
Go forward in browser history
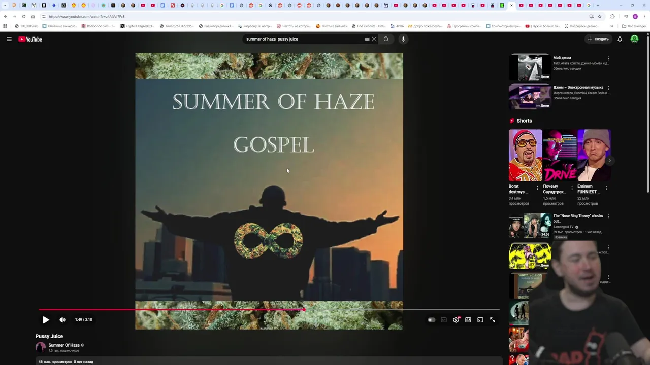pos(14,16)
